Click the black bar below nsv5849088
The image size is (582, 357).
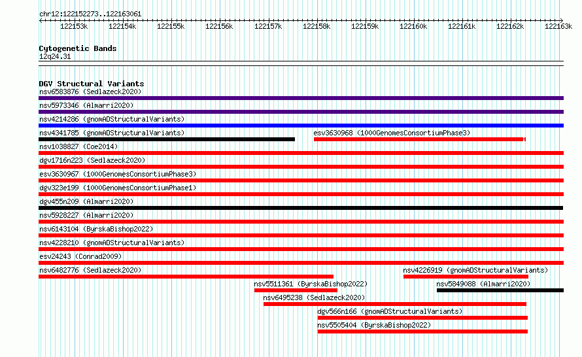pyautogui.click(x=500, y=290)
